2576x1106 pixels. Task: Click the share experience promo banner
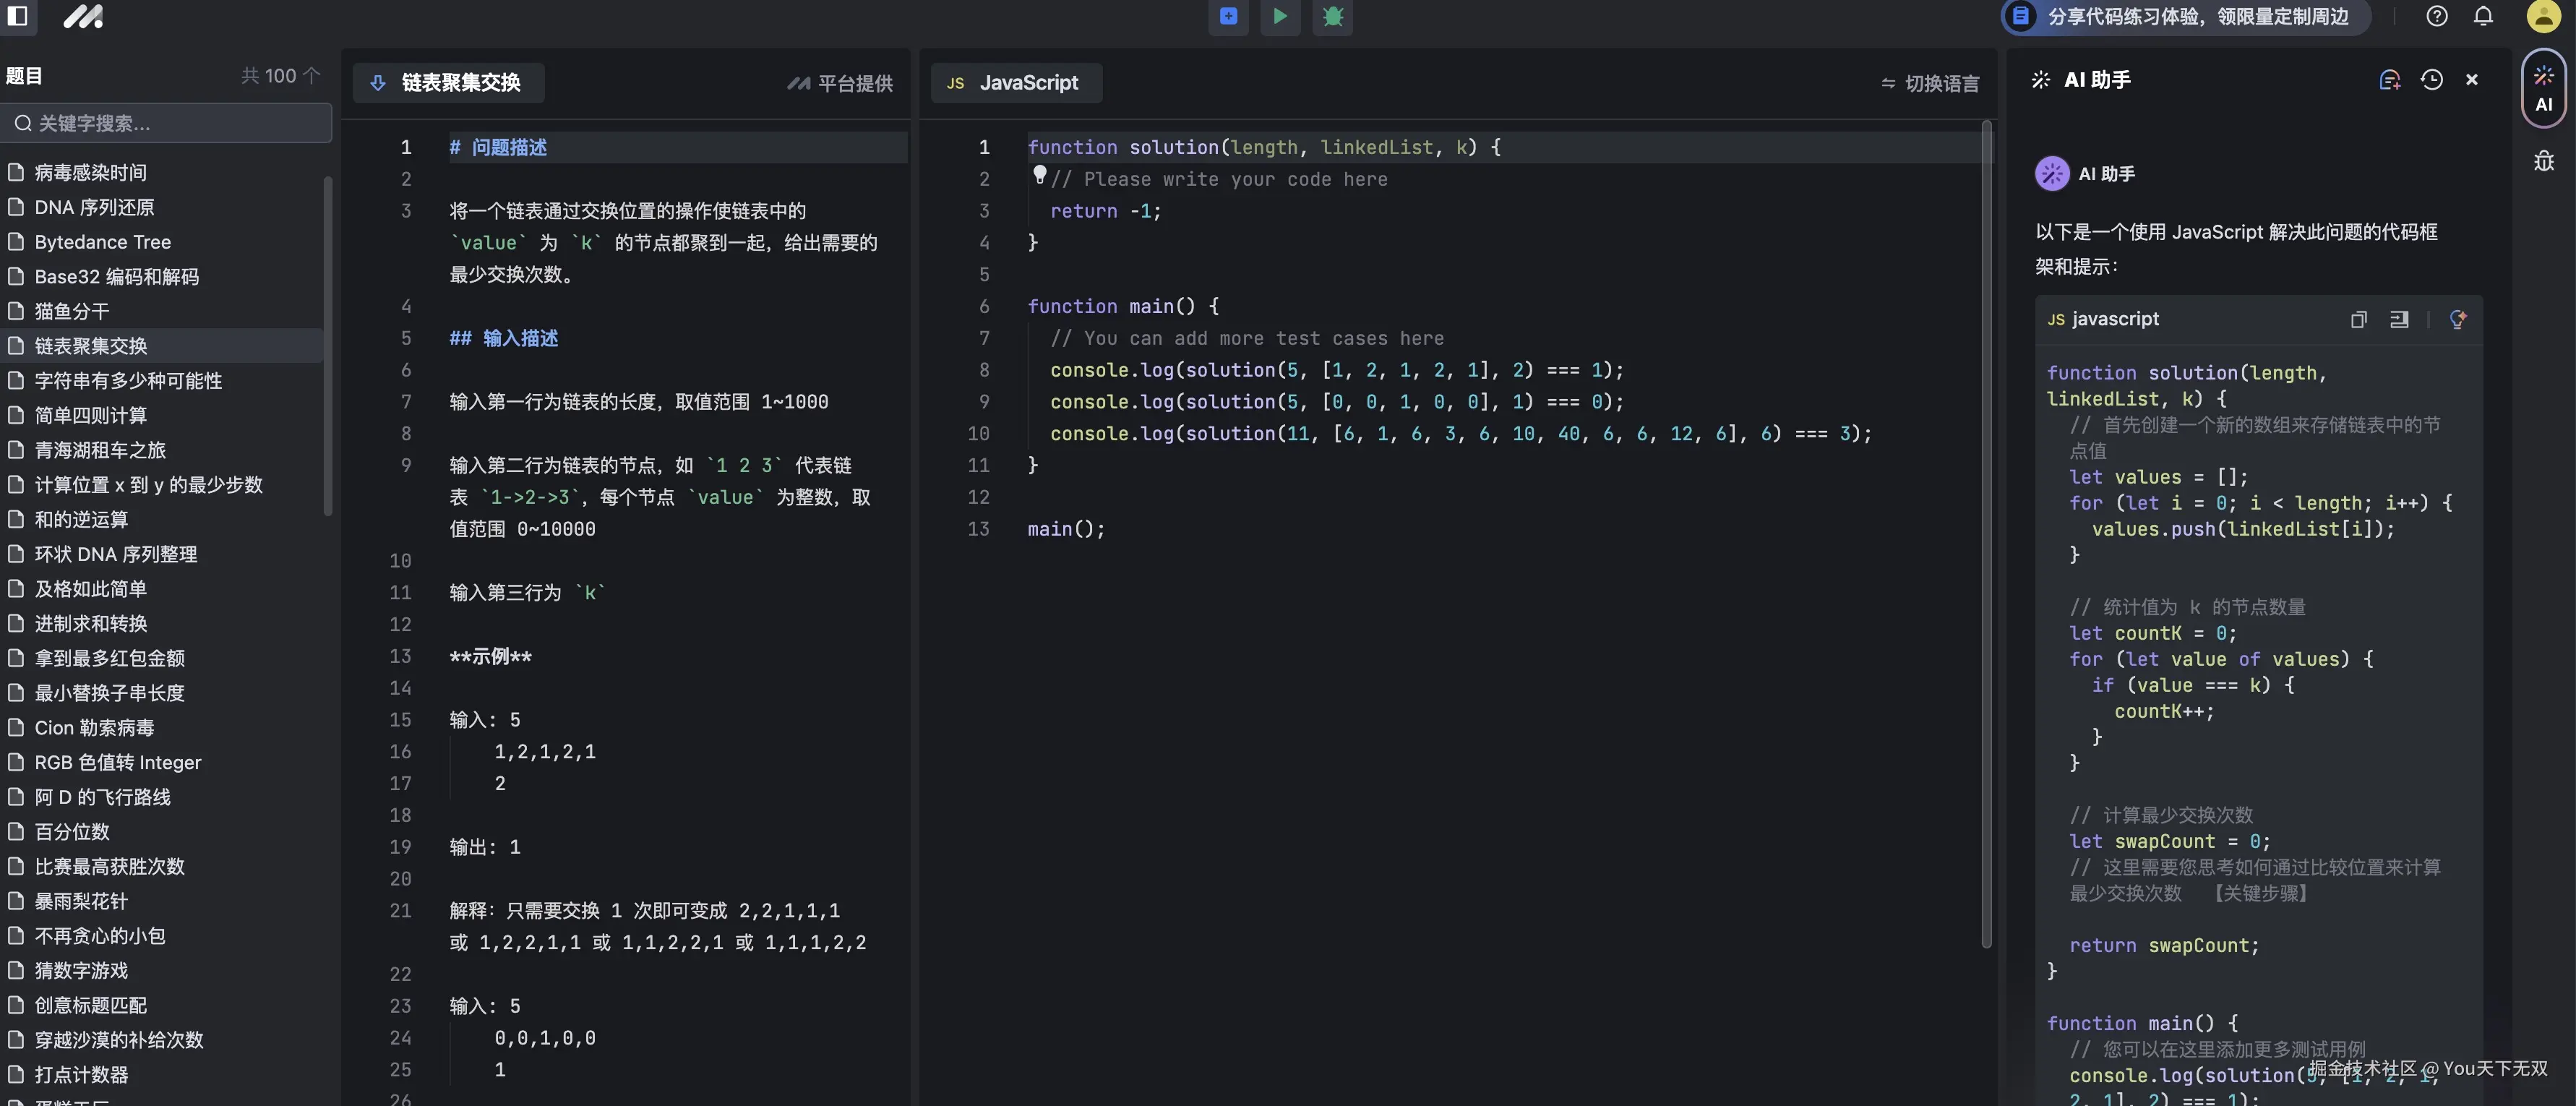[x=2185, y=16]
